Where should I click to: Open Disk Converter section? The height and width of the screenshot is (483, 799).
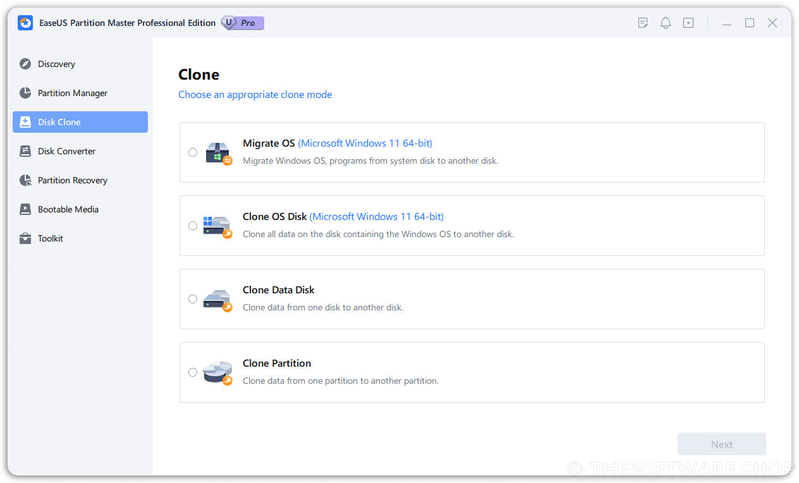(x=80, y=151)
